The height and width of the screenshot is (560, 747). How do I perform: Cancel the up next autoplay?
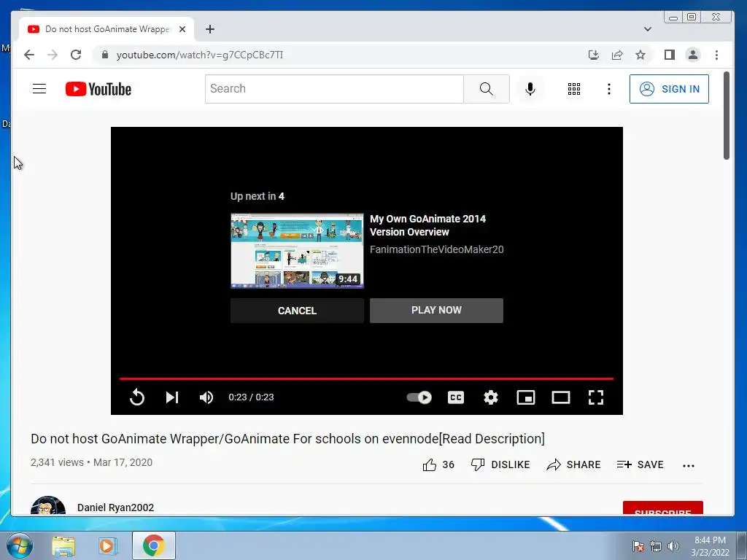[x=297, y=311]
